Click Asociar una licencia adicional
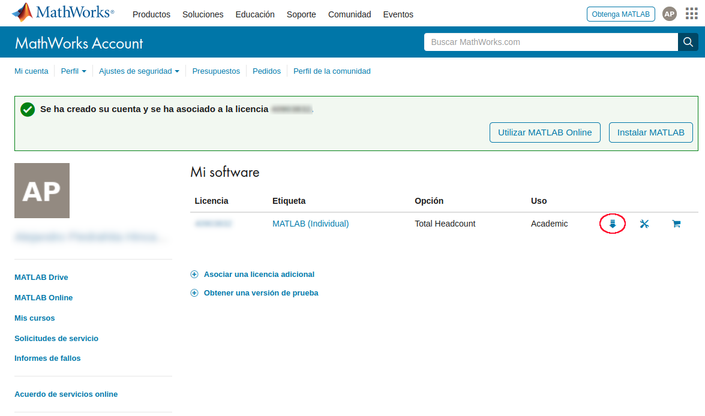 pos(259,274)
